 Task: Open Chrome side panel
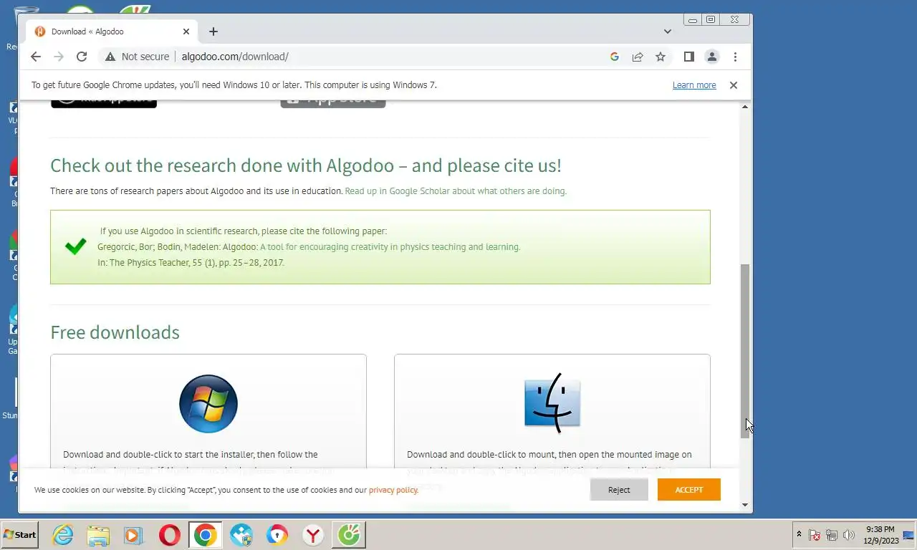pos(688,57)
